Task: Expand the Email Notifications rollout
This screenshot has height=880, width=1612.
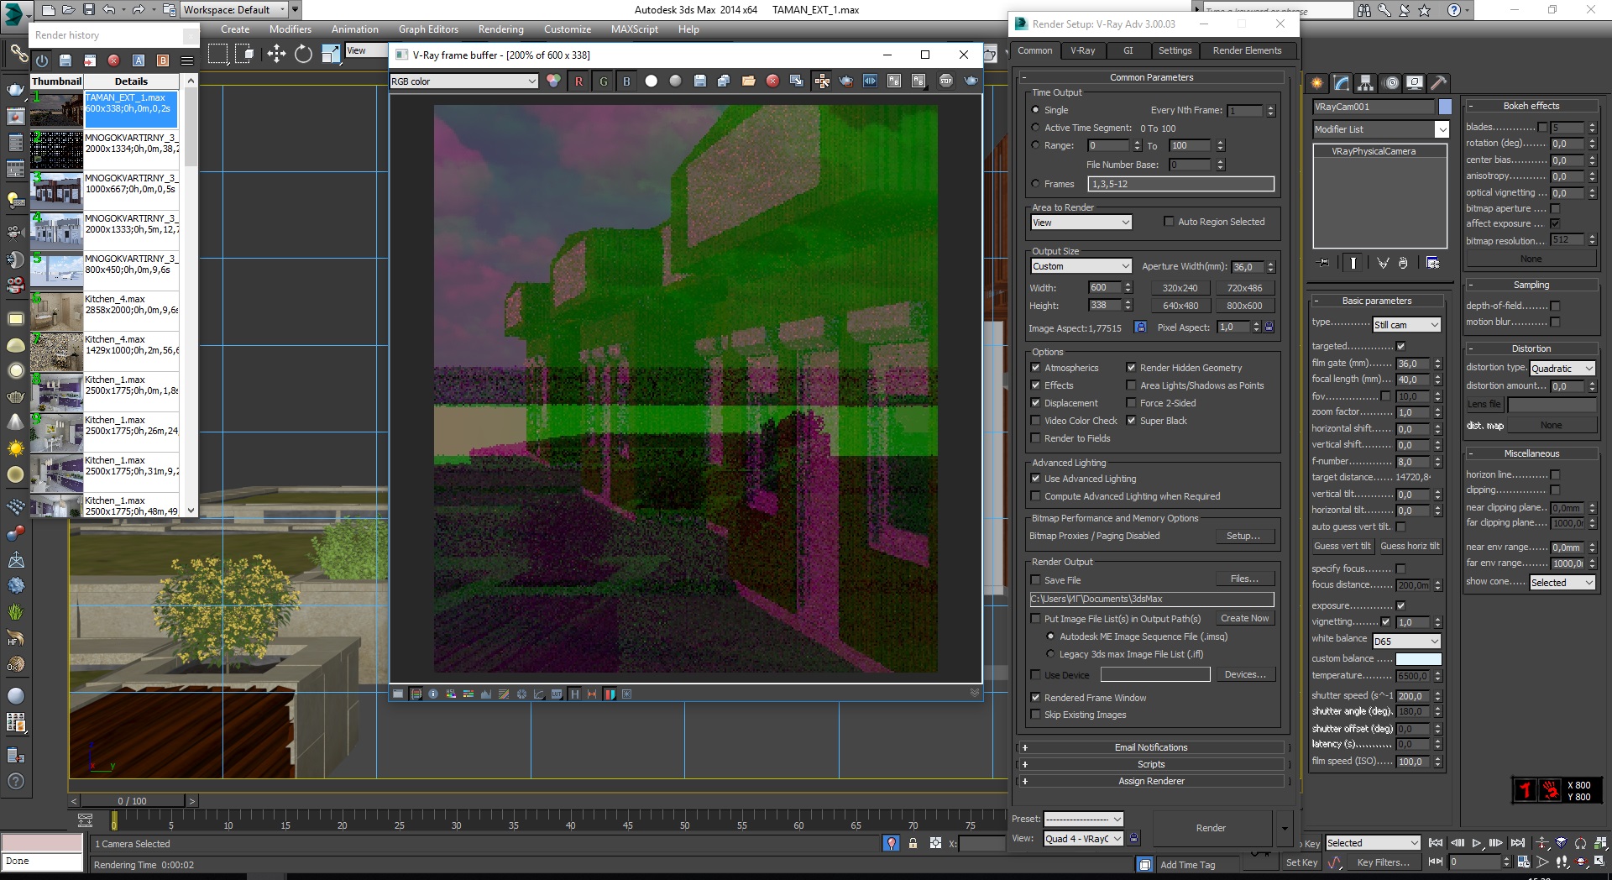Action: [1151, 747]
